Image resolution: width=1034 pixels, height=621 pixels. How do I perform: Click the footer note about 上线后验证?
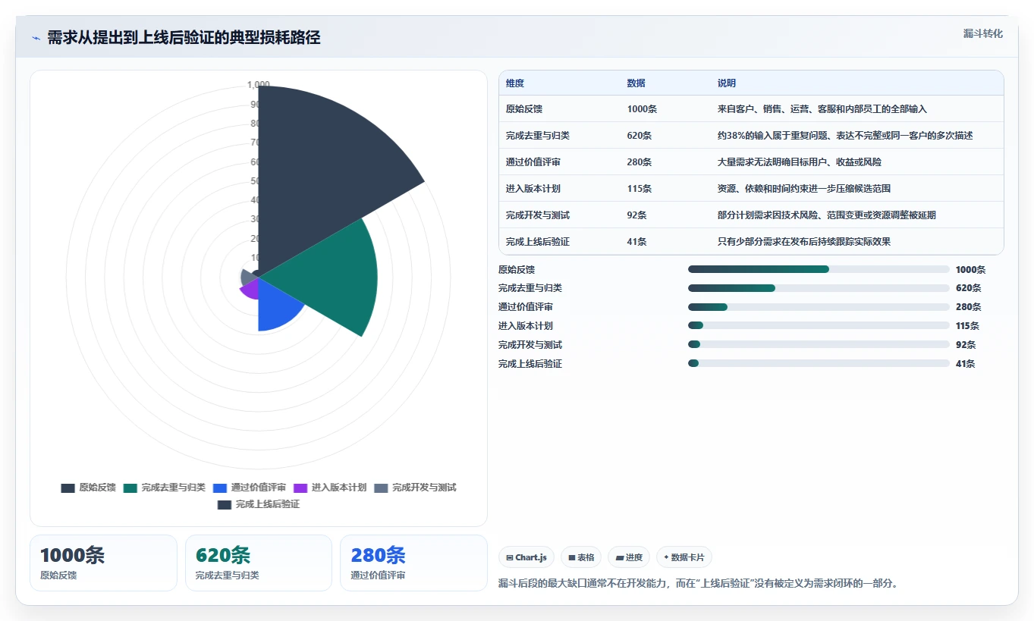(x=698, y=584)
